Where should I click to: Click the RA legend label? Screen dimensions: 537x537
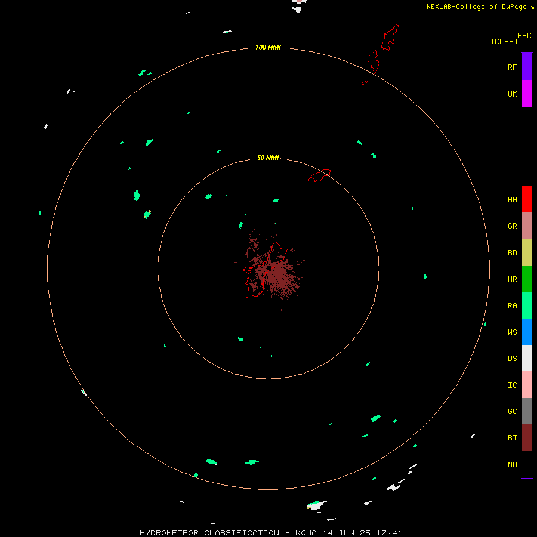(512, 305)
